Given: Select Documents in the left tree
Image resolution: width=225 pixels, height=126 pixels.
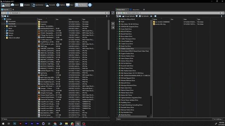Looking at the screenshot, I should point(12,21).
